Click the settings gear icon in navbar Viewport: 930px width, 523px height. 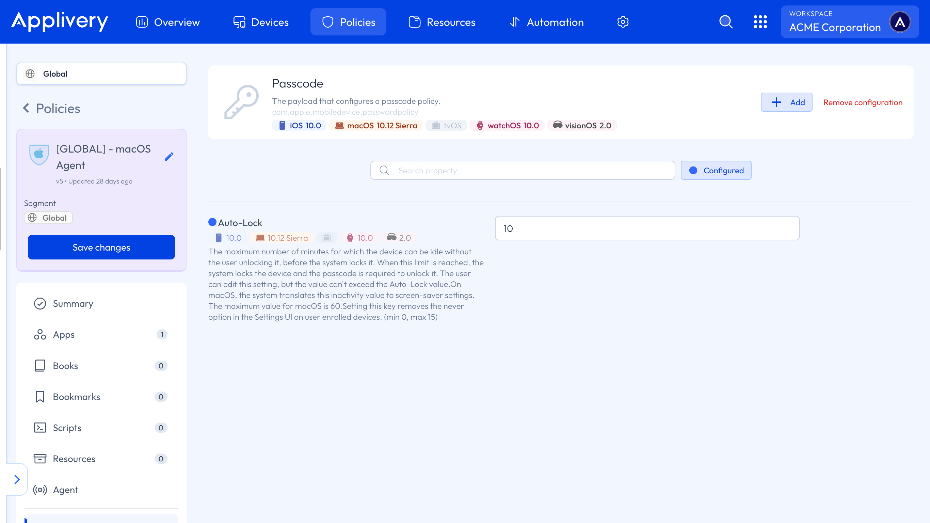[x=623, y=22]
